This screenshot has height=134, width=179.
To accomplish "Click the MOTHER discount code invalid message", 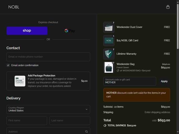I will tap(137, 95).
